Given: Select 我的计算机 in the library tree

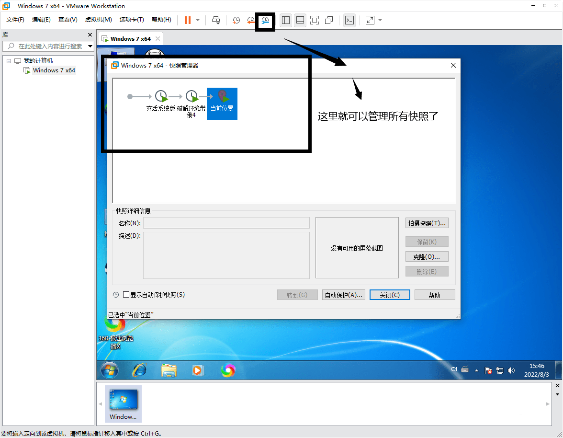Looking at the screenshot, I should tap(38, 61).
